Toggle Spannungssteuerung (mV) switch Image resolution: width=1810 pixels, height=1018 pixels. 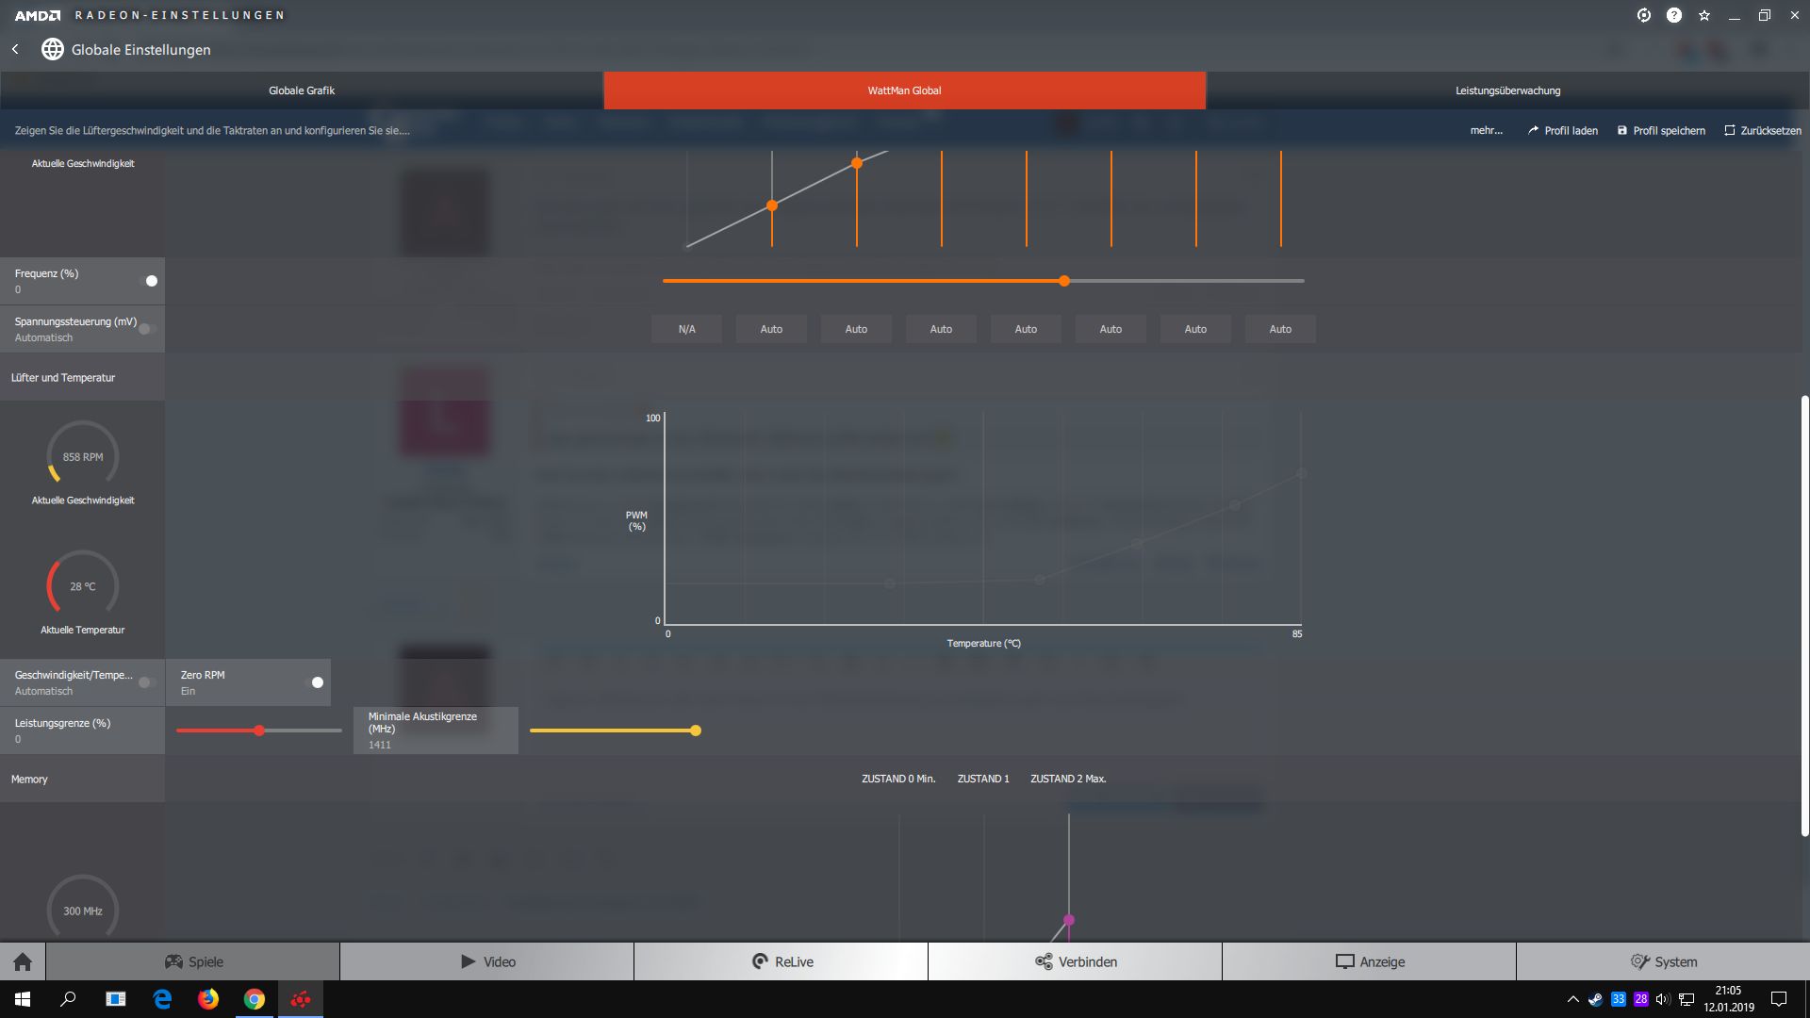[146, 329]
